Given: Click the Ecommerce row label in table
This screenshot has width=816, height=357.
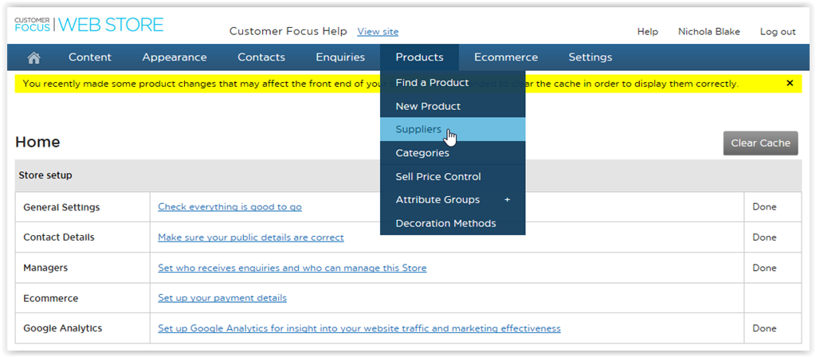Looking at the screenshot, I should point(50,298).
